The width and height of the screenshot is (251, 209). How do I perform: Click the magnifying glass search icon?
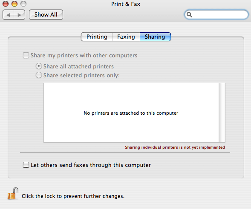189,15
